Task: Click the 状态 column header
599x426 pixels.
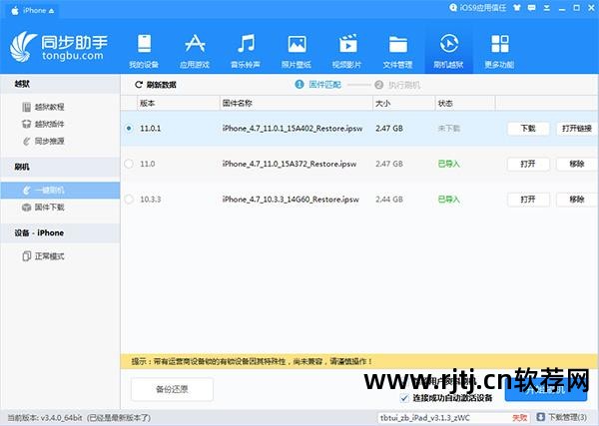Action: tap(465, 103)
